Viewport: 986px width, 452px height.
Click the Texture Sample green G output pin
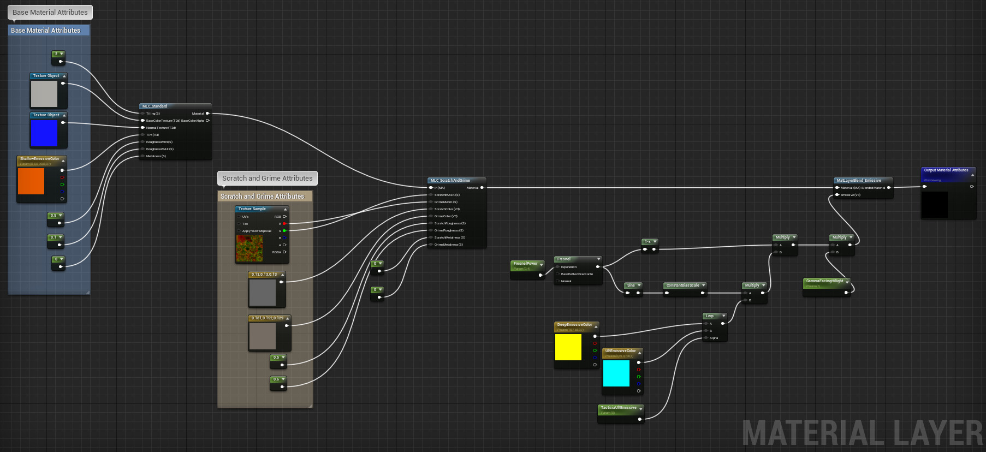click(284, 231)
